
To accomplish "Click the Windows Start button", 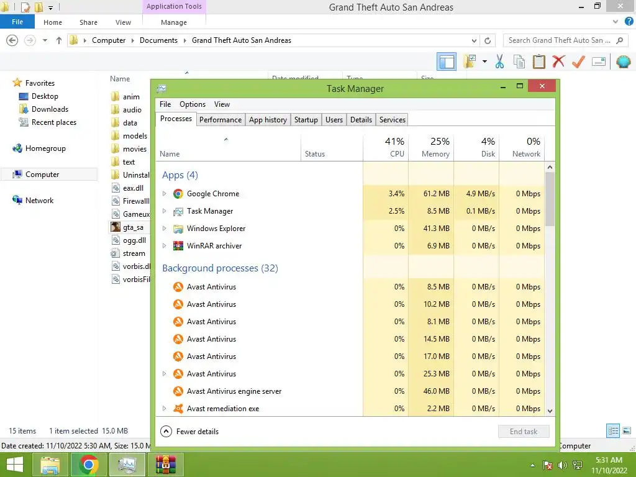I will (x=15, y=465).
